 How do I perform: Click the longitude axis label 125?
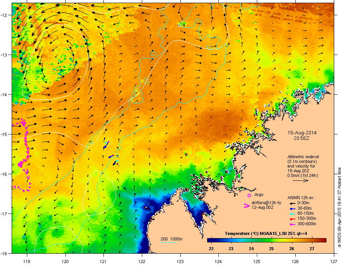point(257,261)
